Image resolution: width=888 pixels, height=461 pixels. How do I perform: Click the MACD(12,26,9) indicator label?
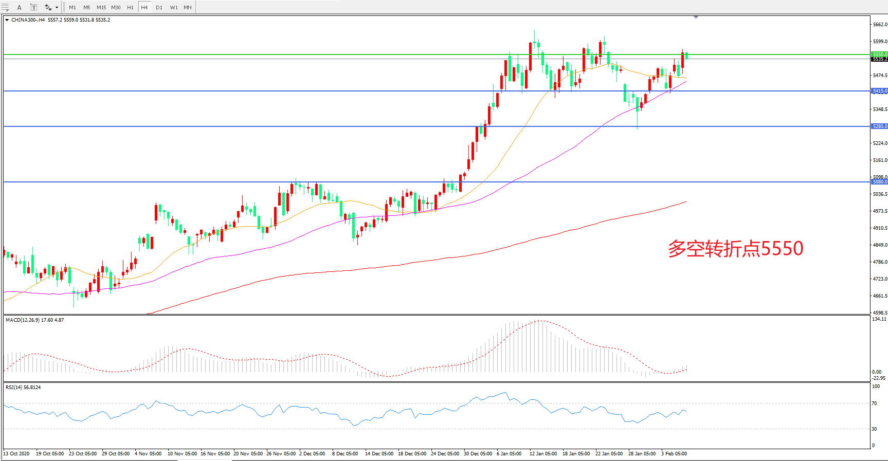(34, 320)
